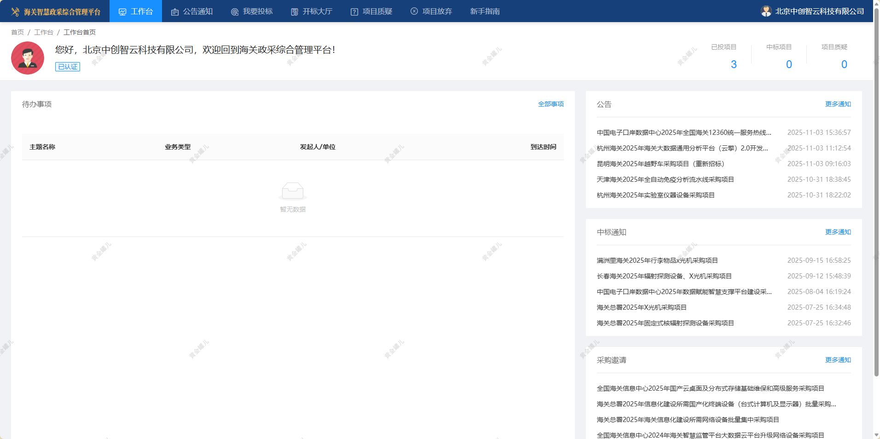Click the 我要投标 target icon

235,12
